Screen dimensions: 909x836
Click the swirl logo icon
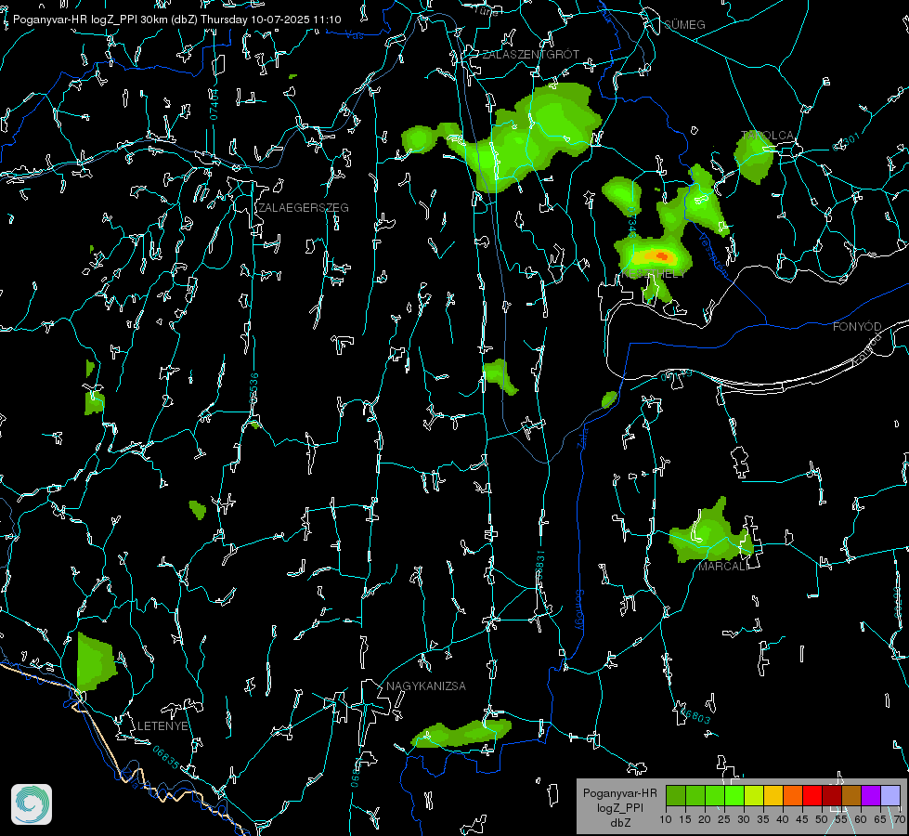[x=32, y=804]
